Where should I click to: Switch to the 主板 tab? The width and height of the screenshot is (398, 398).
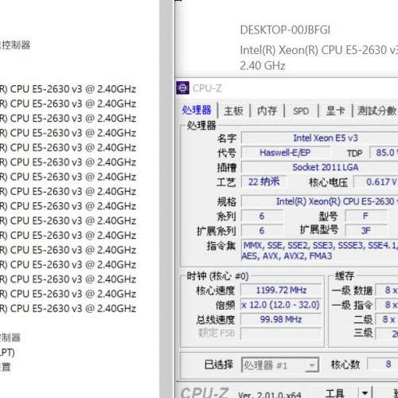[234, 111]
